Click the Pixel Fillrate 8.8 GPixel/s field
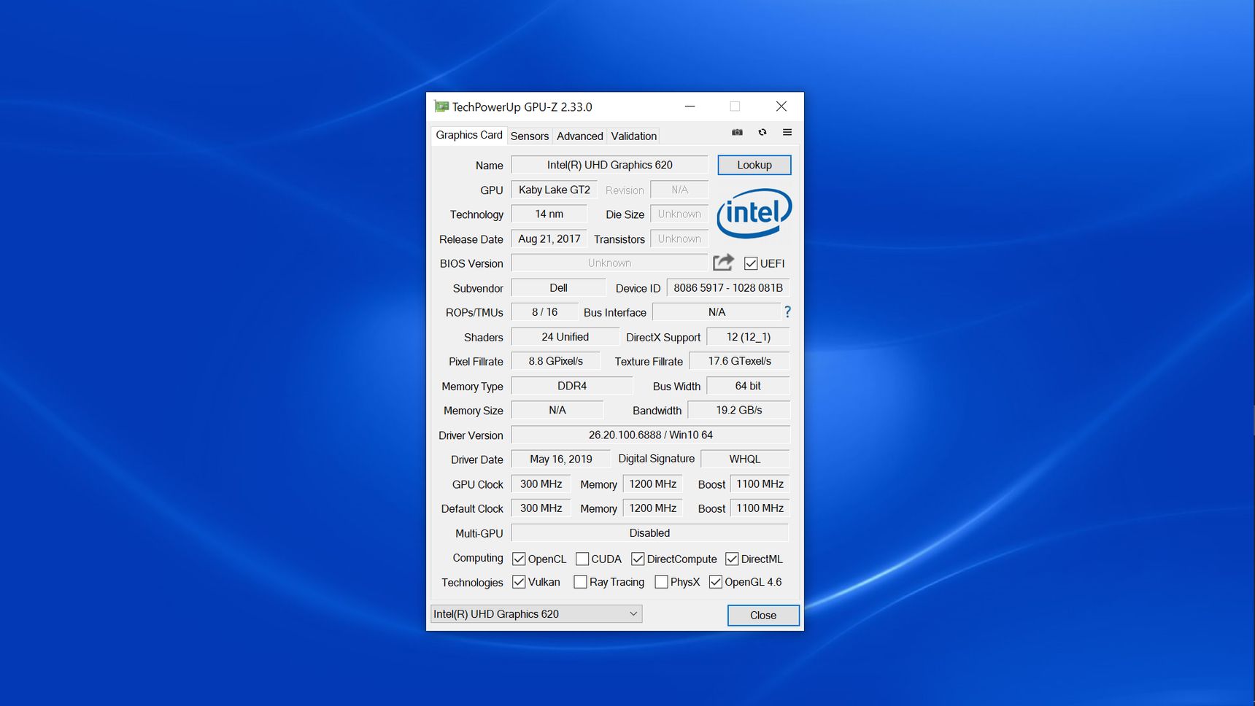This screenshot has height=706, width=1255. pyautogui.click(x=556, y=361)
